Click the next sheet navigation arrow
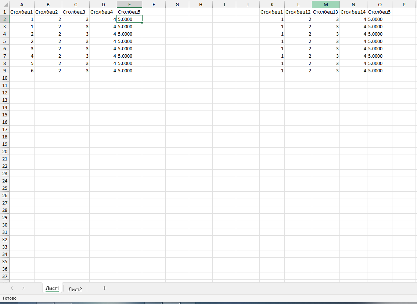 tap(23, 288)
